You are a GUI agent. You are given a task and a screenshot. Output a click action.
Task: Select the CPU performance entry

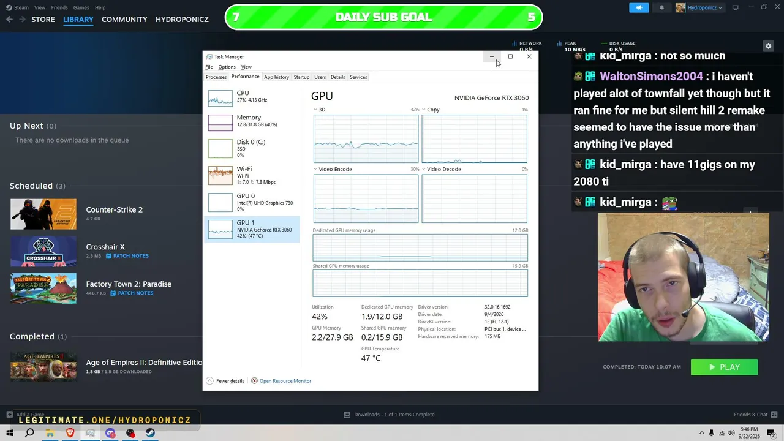(x=252, y=97)
